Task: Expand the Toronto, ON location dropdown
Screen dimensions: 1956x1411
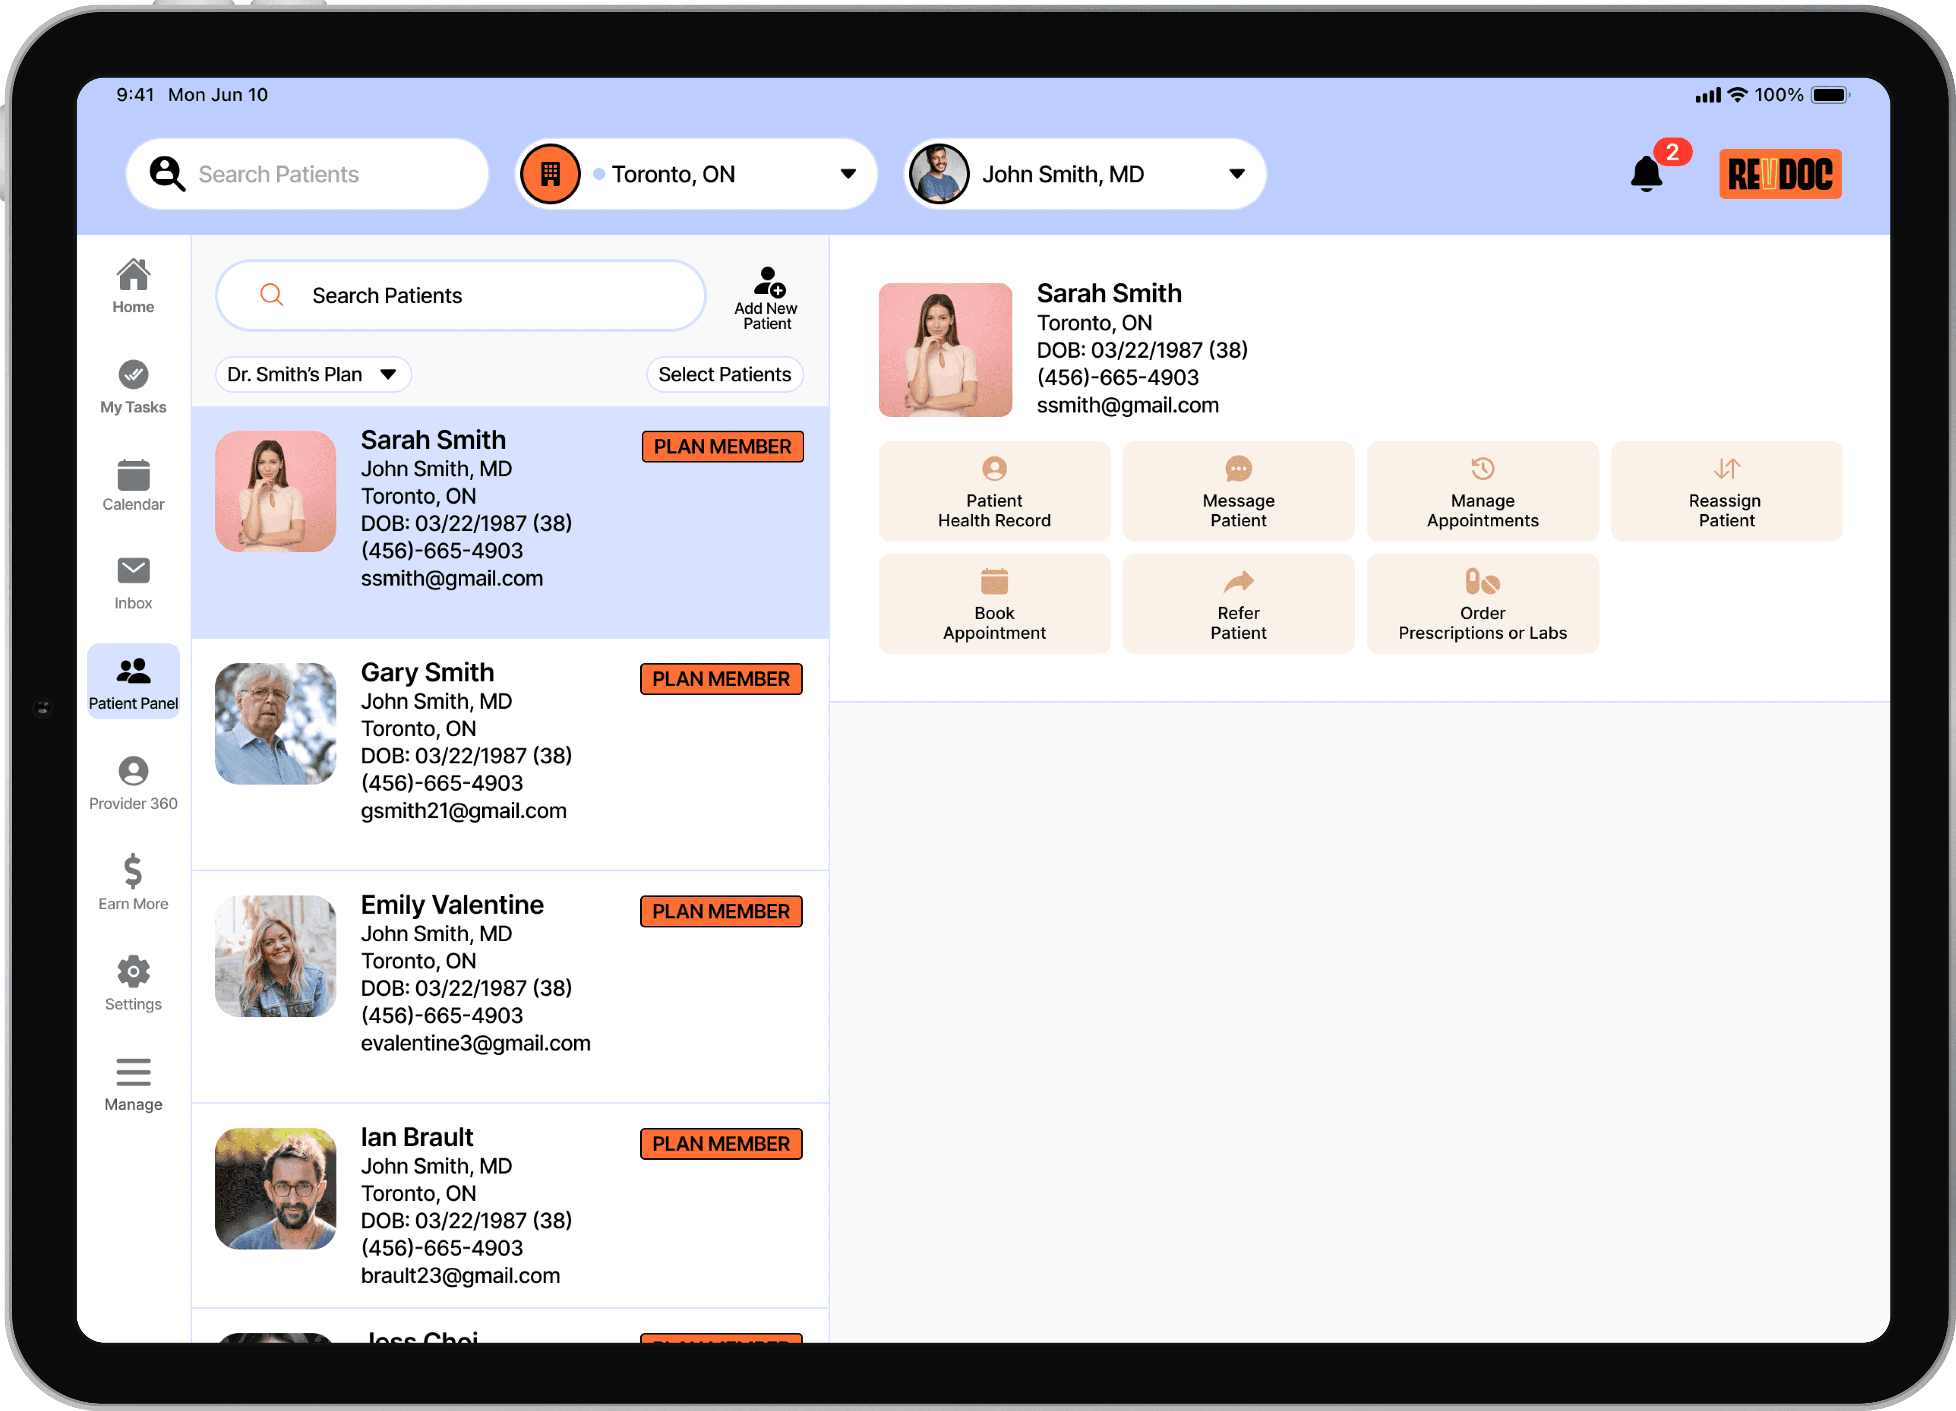Action: point(847,174)
